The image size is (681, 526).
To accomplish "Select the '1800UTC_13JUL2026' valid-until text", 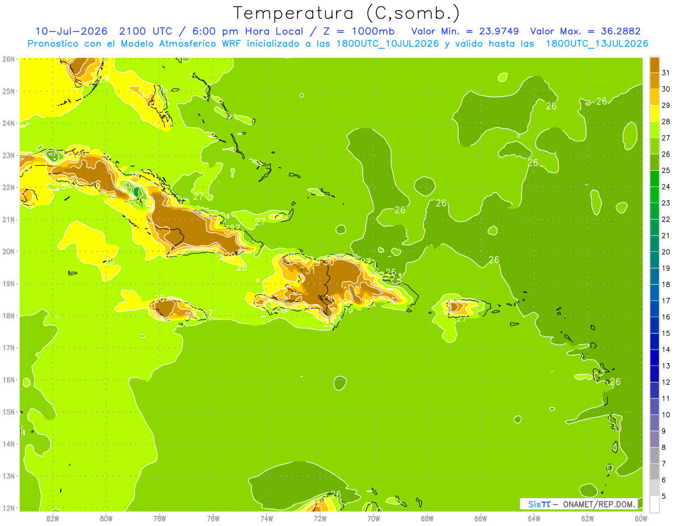I will click(597, 44).
